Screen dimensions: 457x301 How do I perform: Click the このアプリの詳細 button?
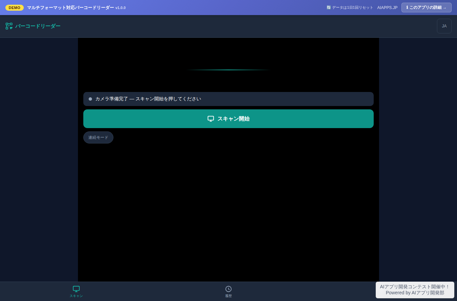click(427, 8)
